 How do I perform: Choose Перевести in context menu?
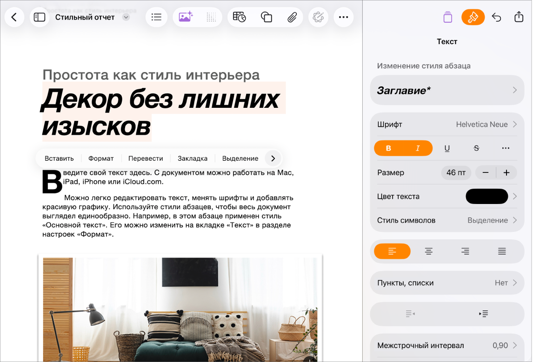(146, 158)
